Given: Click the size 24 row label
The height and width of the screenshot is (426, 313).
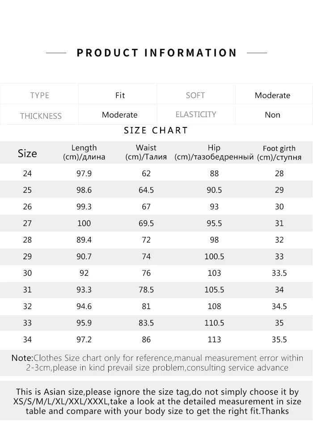Looking at the screenshot, I should [x=27, y=173].
